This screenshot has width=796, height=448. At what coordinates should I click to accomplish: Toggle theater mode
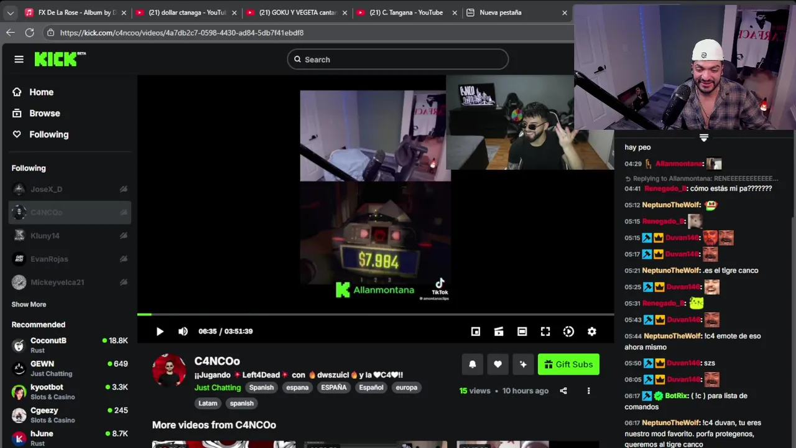click(522, 332)
